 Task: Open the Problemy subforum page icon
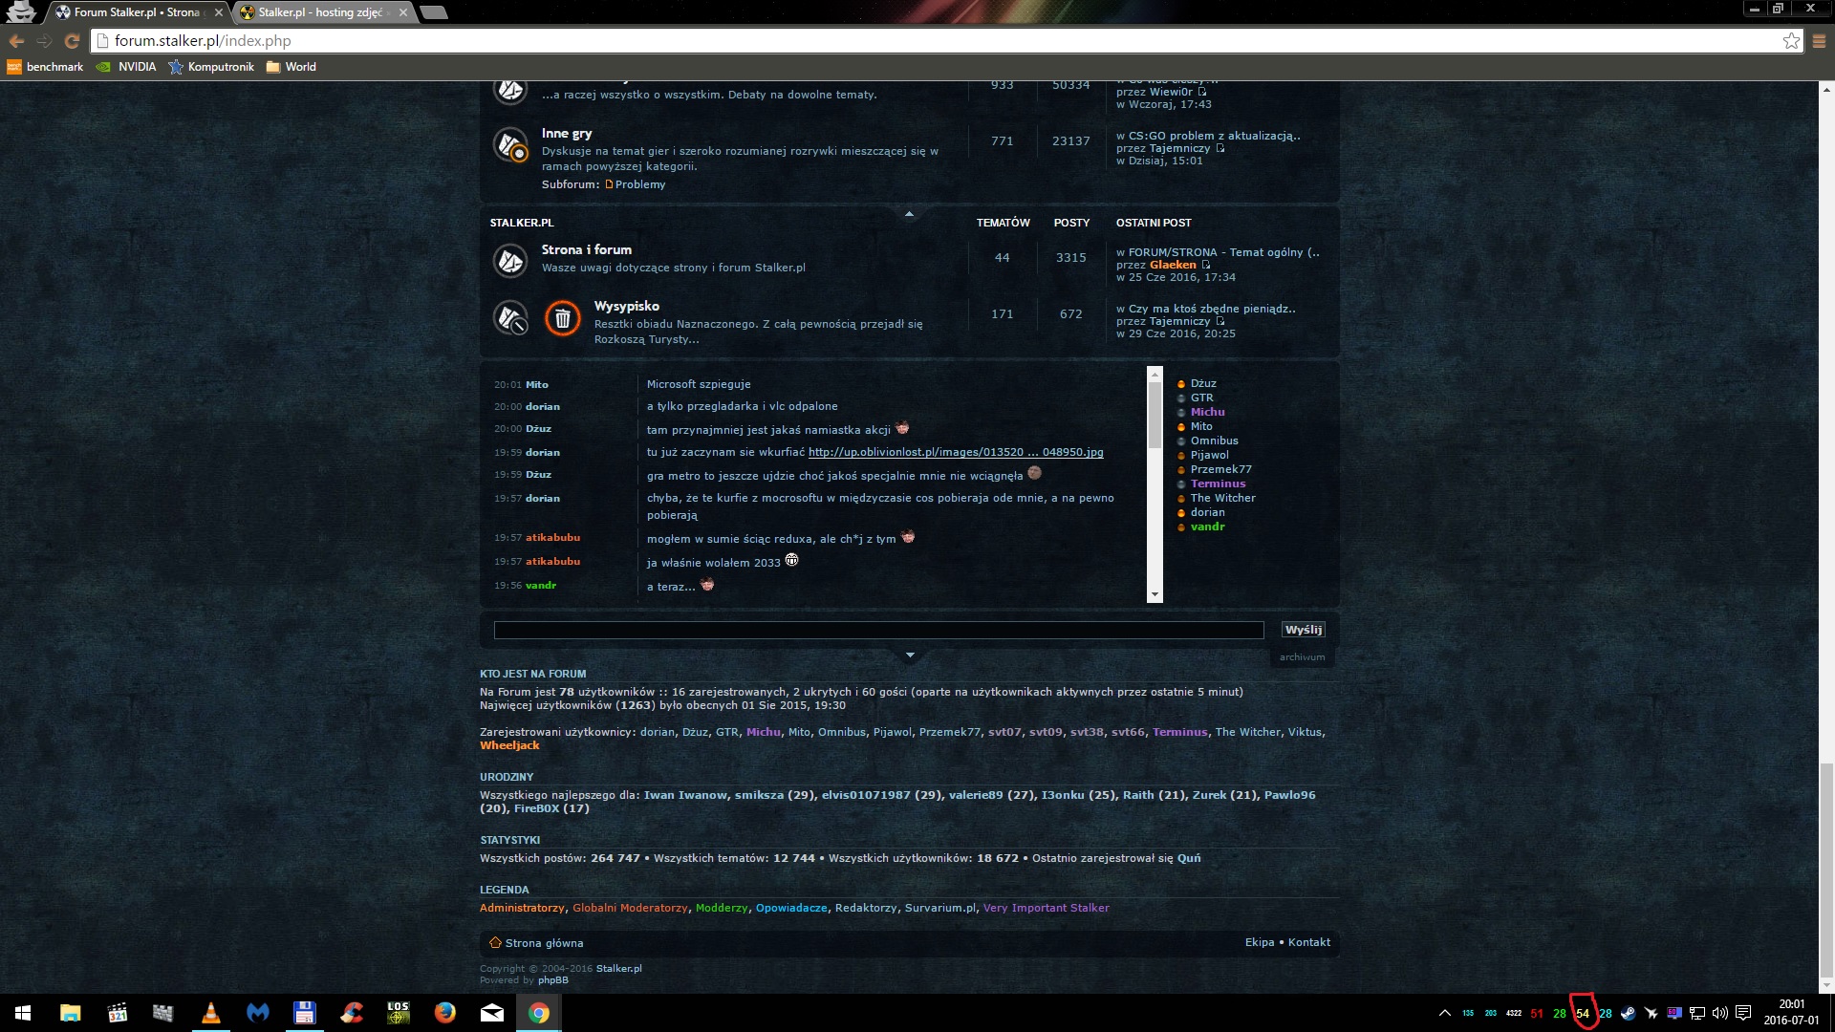(609, 184)
